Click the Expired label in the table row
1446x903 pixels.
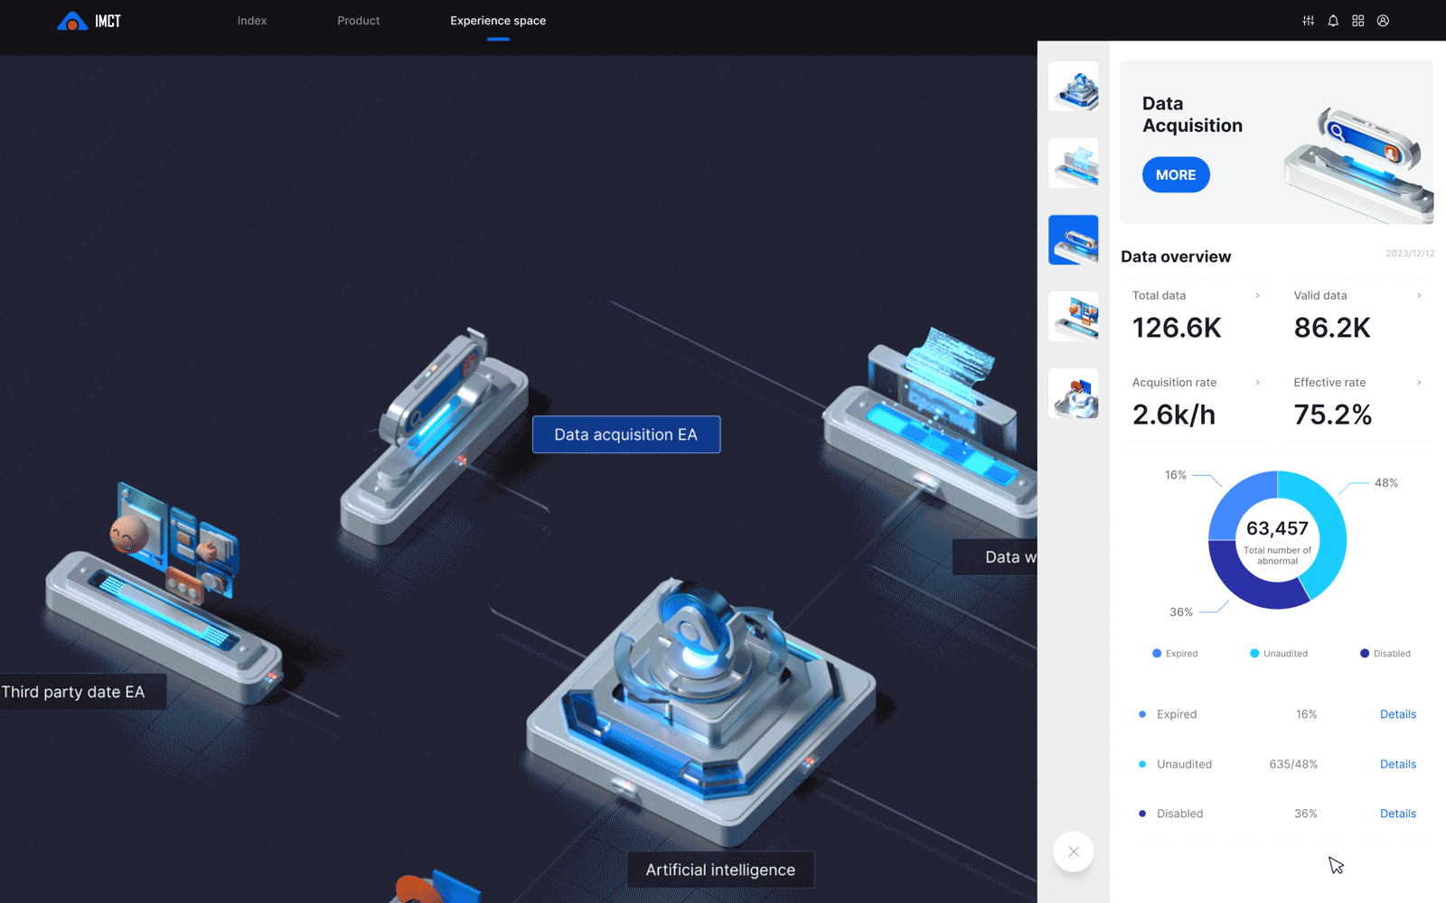click(1177, 714)
